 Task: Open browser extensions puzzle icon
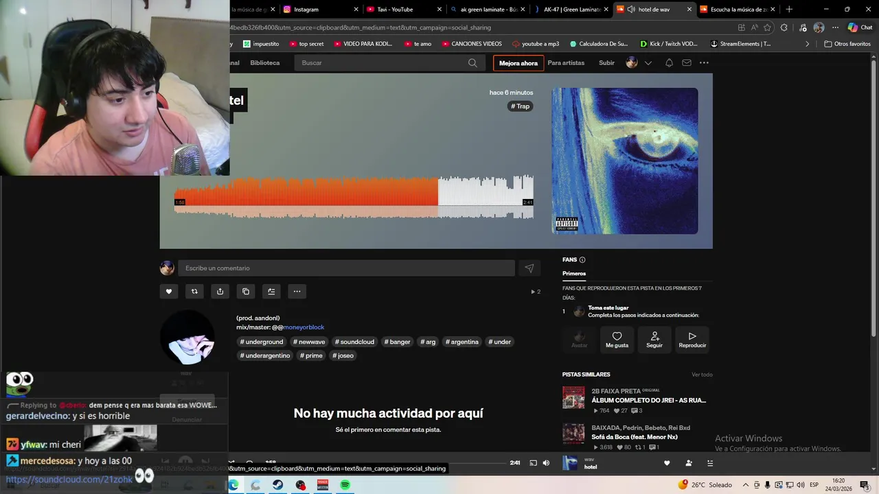click(784, 27)
